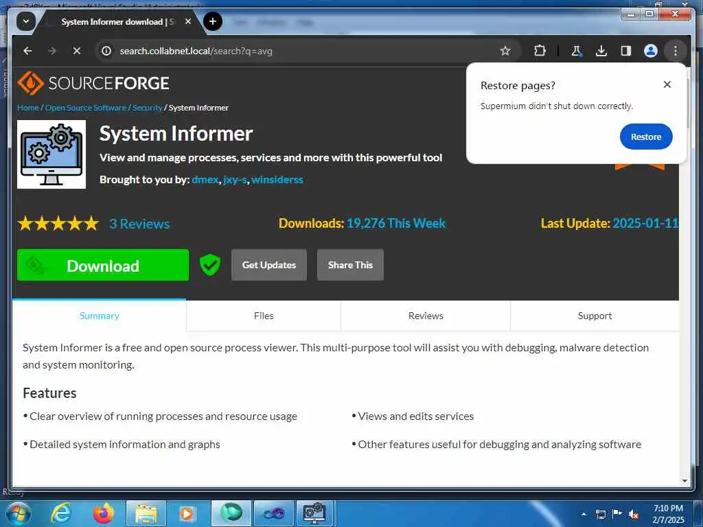703x527 pixels.
Task: Open the dmex author link
Action: coord(205,180)
